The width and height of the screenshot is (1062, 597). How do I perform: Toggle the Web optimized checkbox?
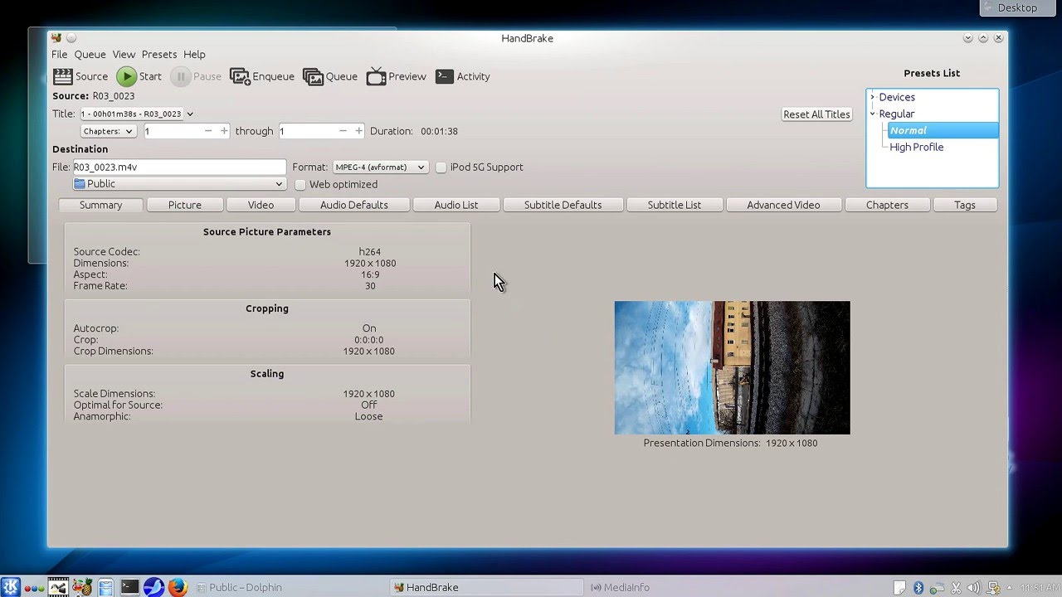point(300,185)
